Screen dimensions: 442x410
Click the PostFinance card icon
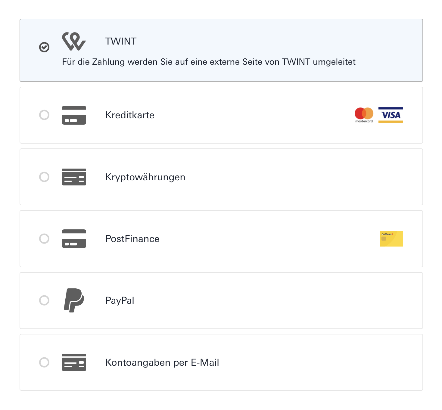74,239
